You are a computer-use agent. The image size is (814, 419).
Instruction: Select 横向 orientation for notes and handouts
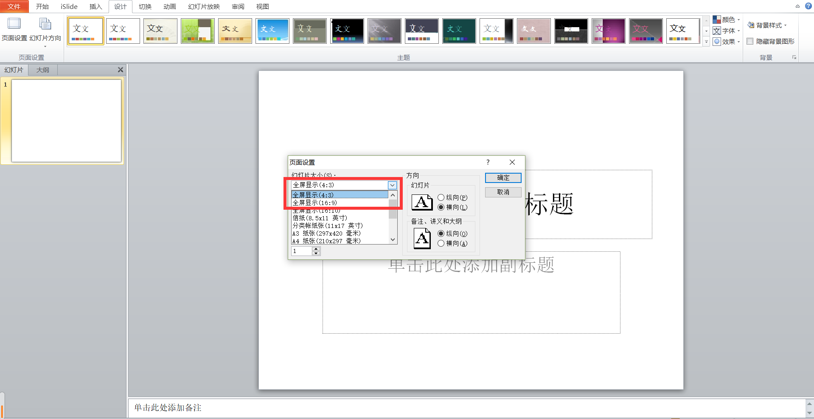pos(441,243)
